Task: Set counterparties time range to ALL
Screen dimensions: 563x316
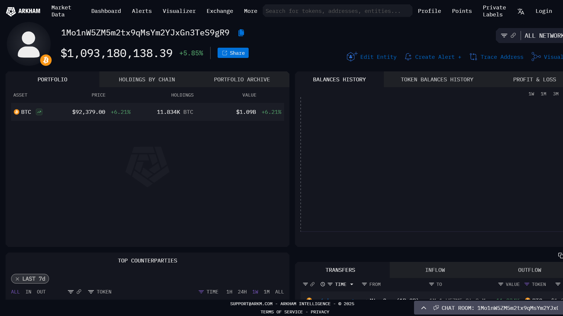Action: (x=279, y=292)
